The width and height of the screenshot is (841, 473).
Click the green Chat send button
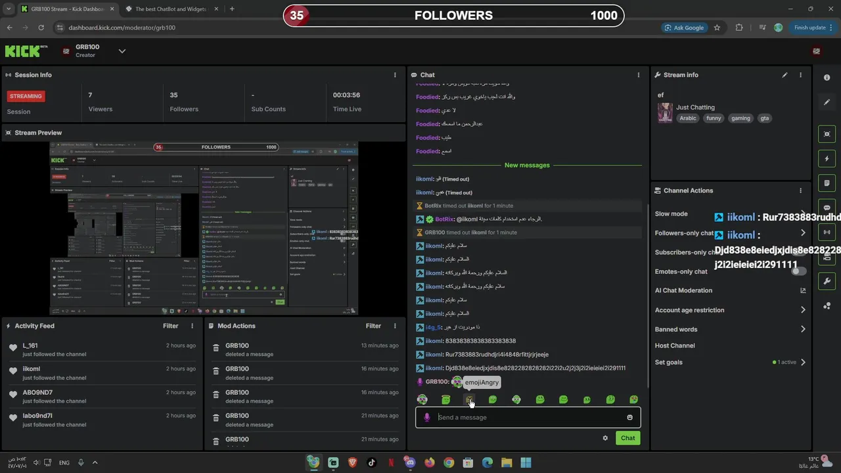click(x=628, y=438)
